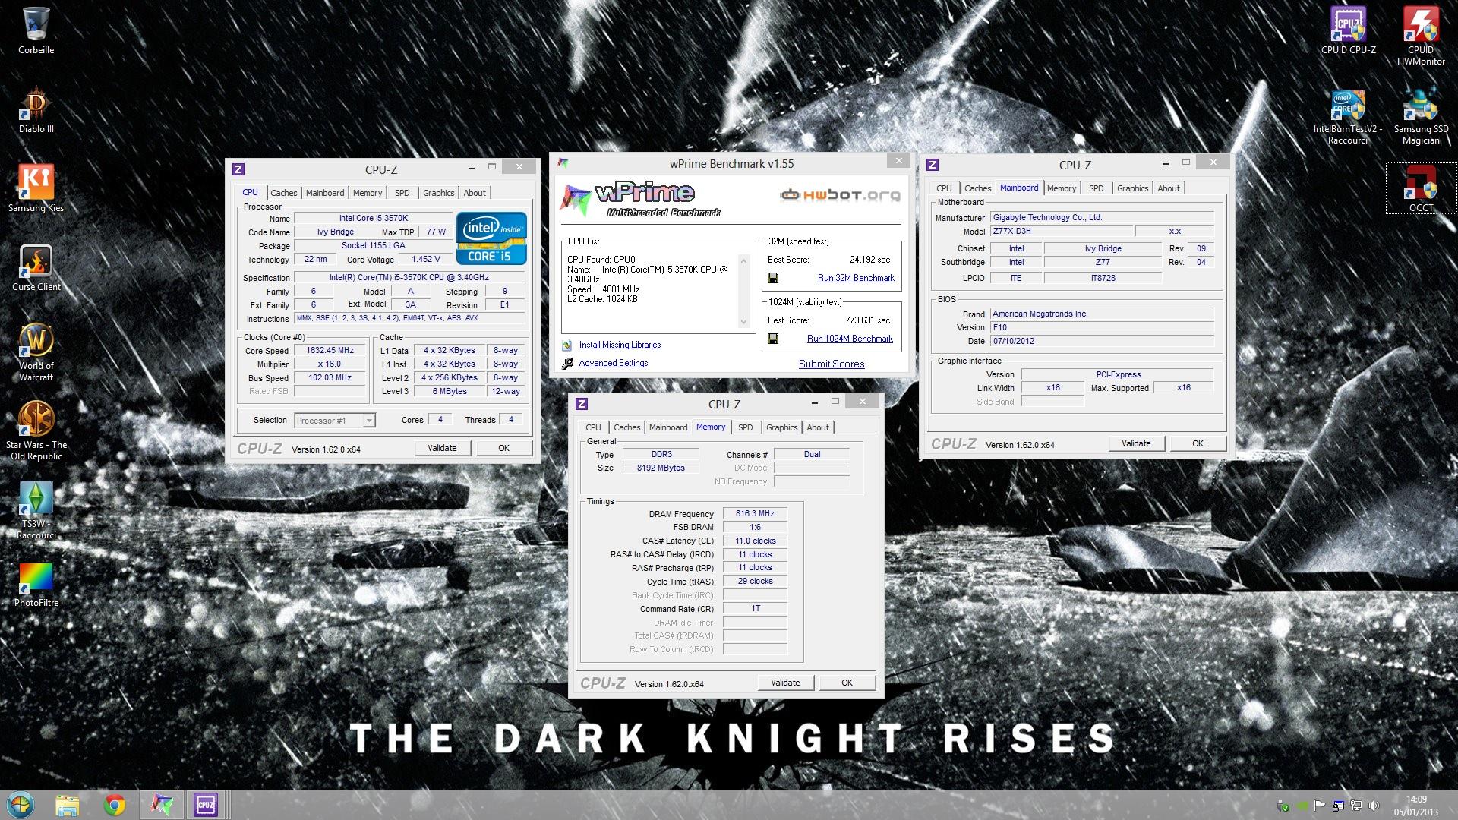Click the wPrime CPU List scrollbar down arrow

click(744, 322)
